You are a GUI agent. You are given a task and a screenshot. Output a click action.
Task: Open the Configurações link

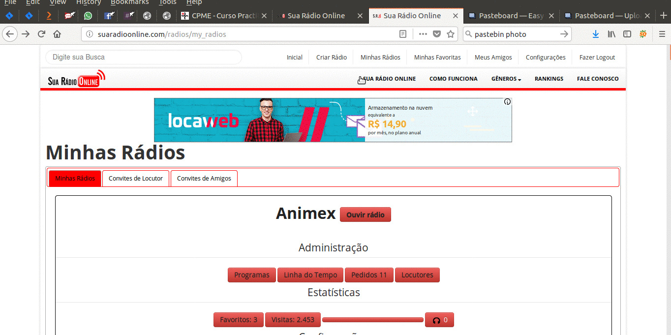(x=546, y=58)
